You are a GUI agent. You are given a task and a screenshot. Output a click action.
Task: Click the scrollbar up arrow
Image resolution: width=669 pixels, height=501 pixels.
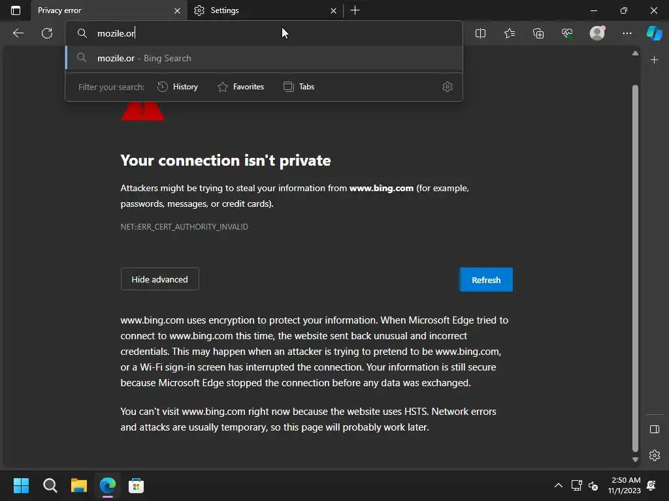635,53
